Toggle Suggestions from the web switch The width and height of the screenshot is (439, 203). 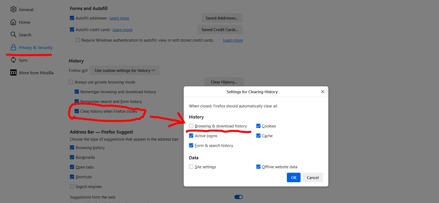click(x=238, y=197)
